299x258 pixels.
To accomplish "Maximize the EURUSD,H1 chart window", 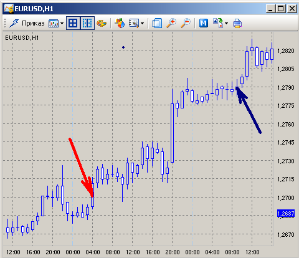I will pyautogui.click(x=281, y=9).
